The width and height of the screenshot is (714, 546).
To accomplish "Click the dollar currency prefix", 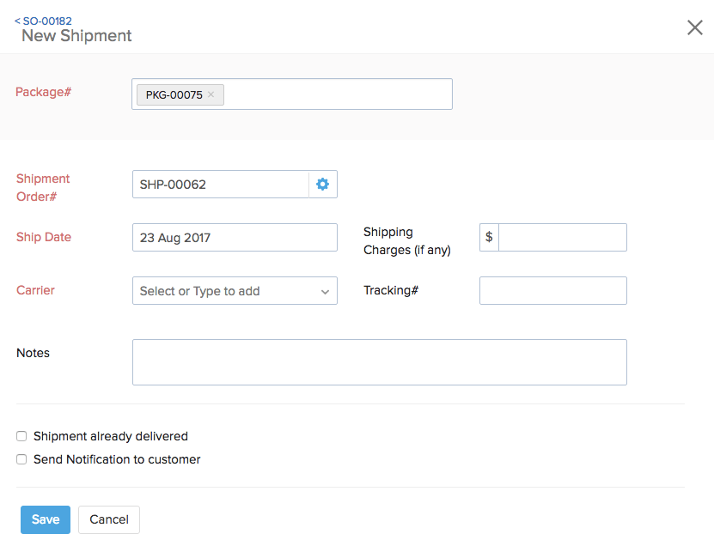I will 489,238.
